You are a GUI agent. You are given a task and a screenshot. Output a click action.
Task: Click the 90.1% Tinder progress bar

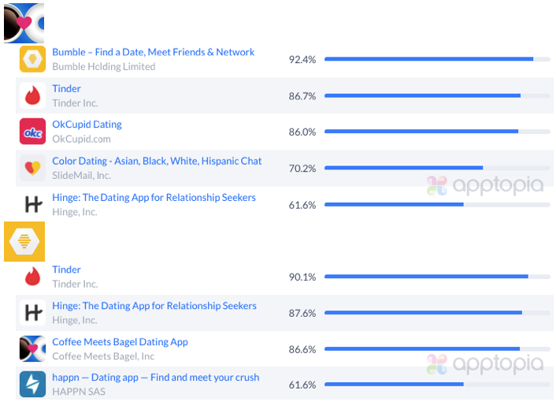click(x=437, y=277)
